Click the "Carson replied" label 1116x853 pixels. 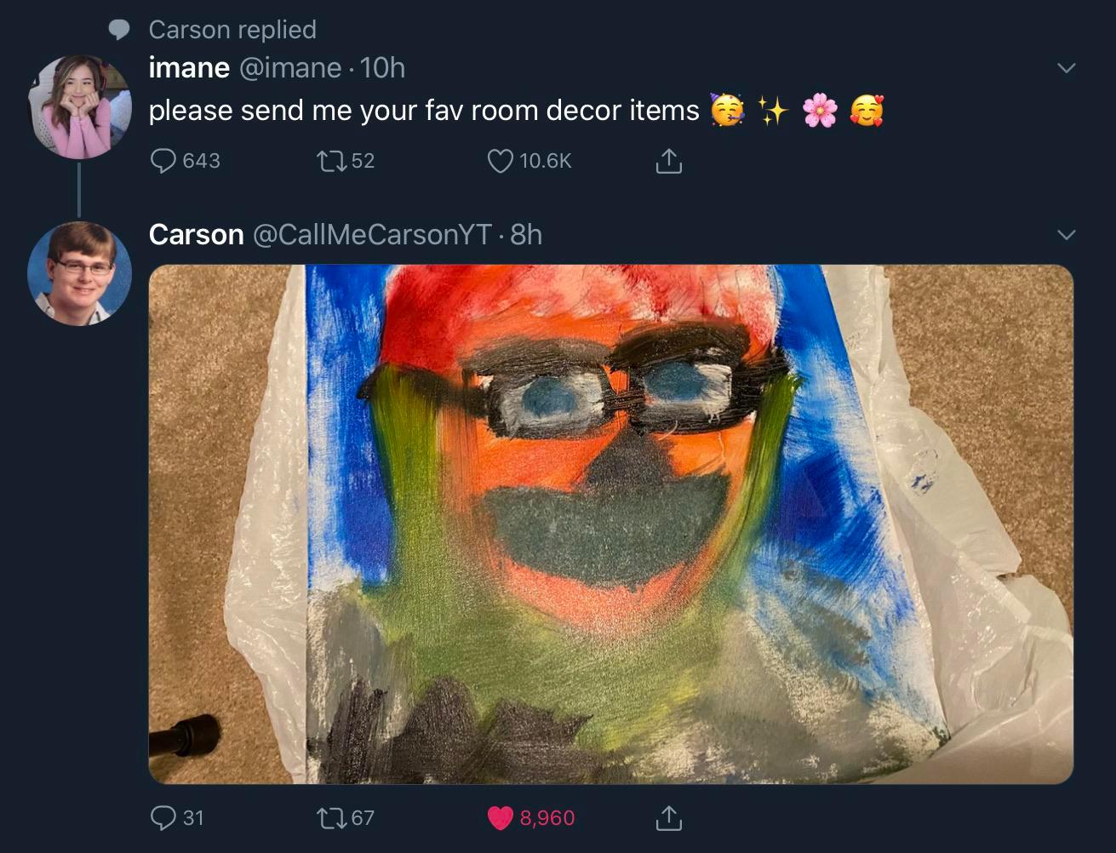pos(232,30)
